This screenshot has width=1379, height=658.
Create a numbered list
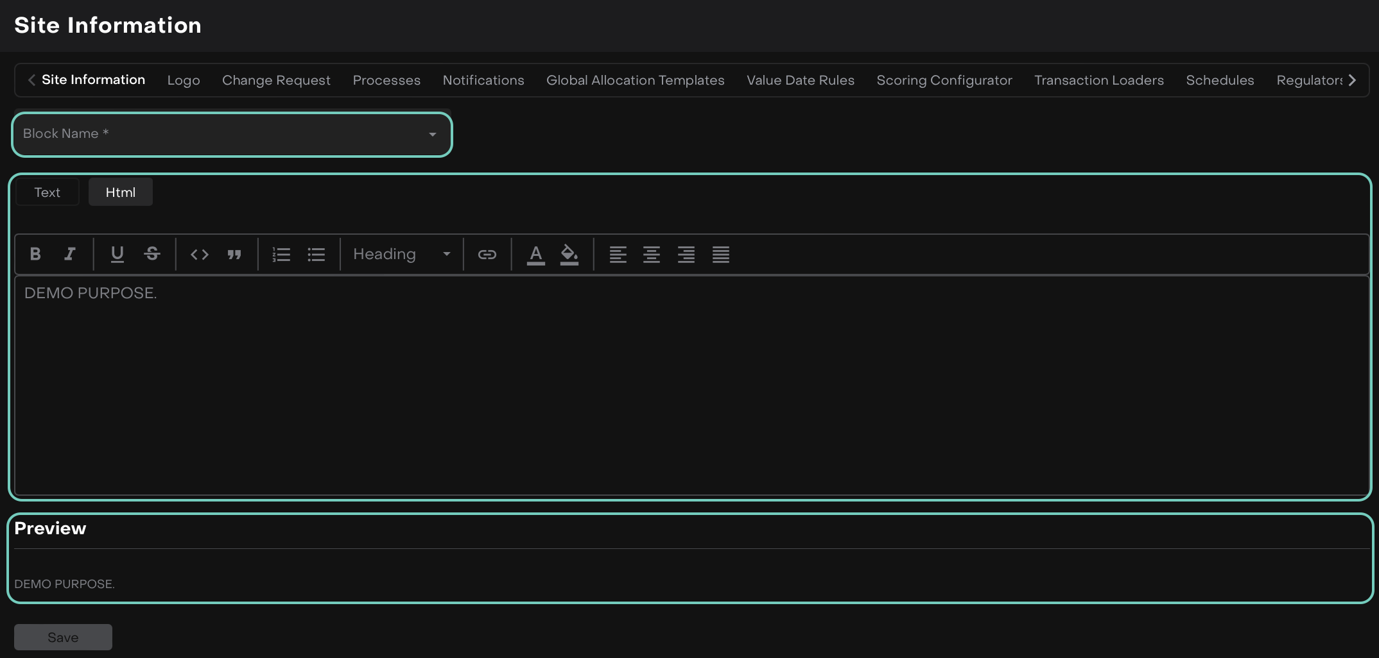coord(281,255)
